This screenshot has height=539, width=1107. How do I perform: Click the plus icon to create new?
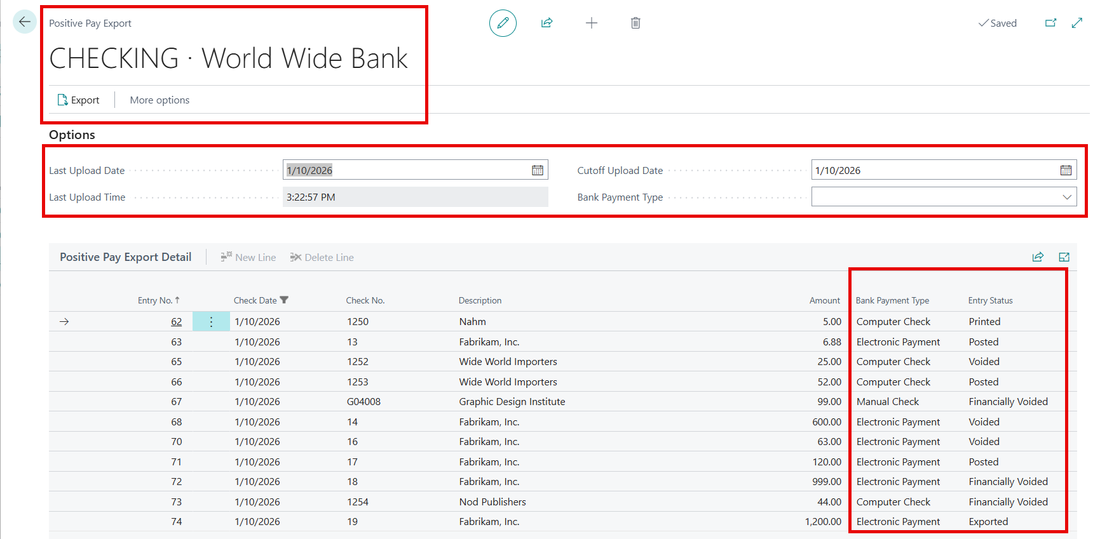coord(591,23)
